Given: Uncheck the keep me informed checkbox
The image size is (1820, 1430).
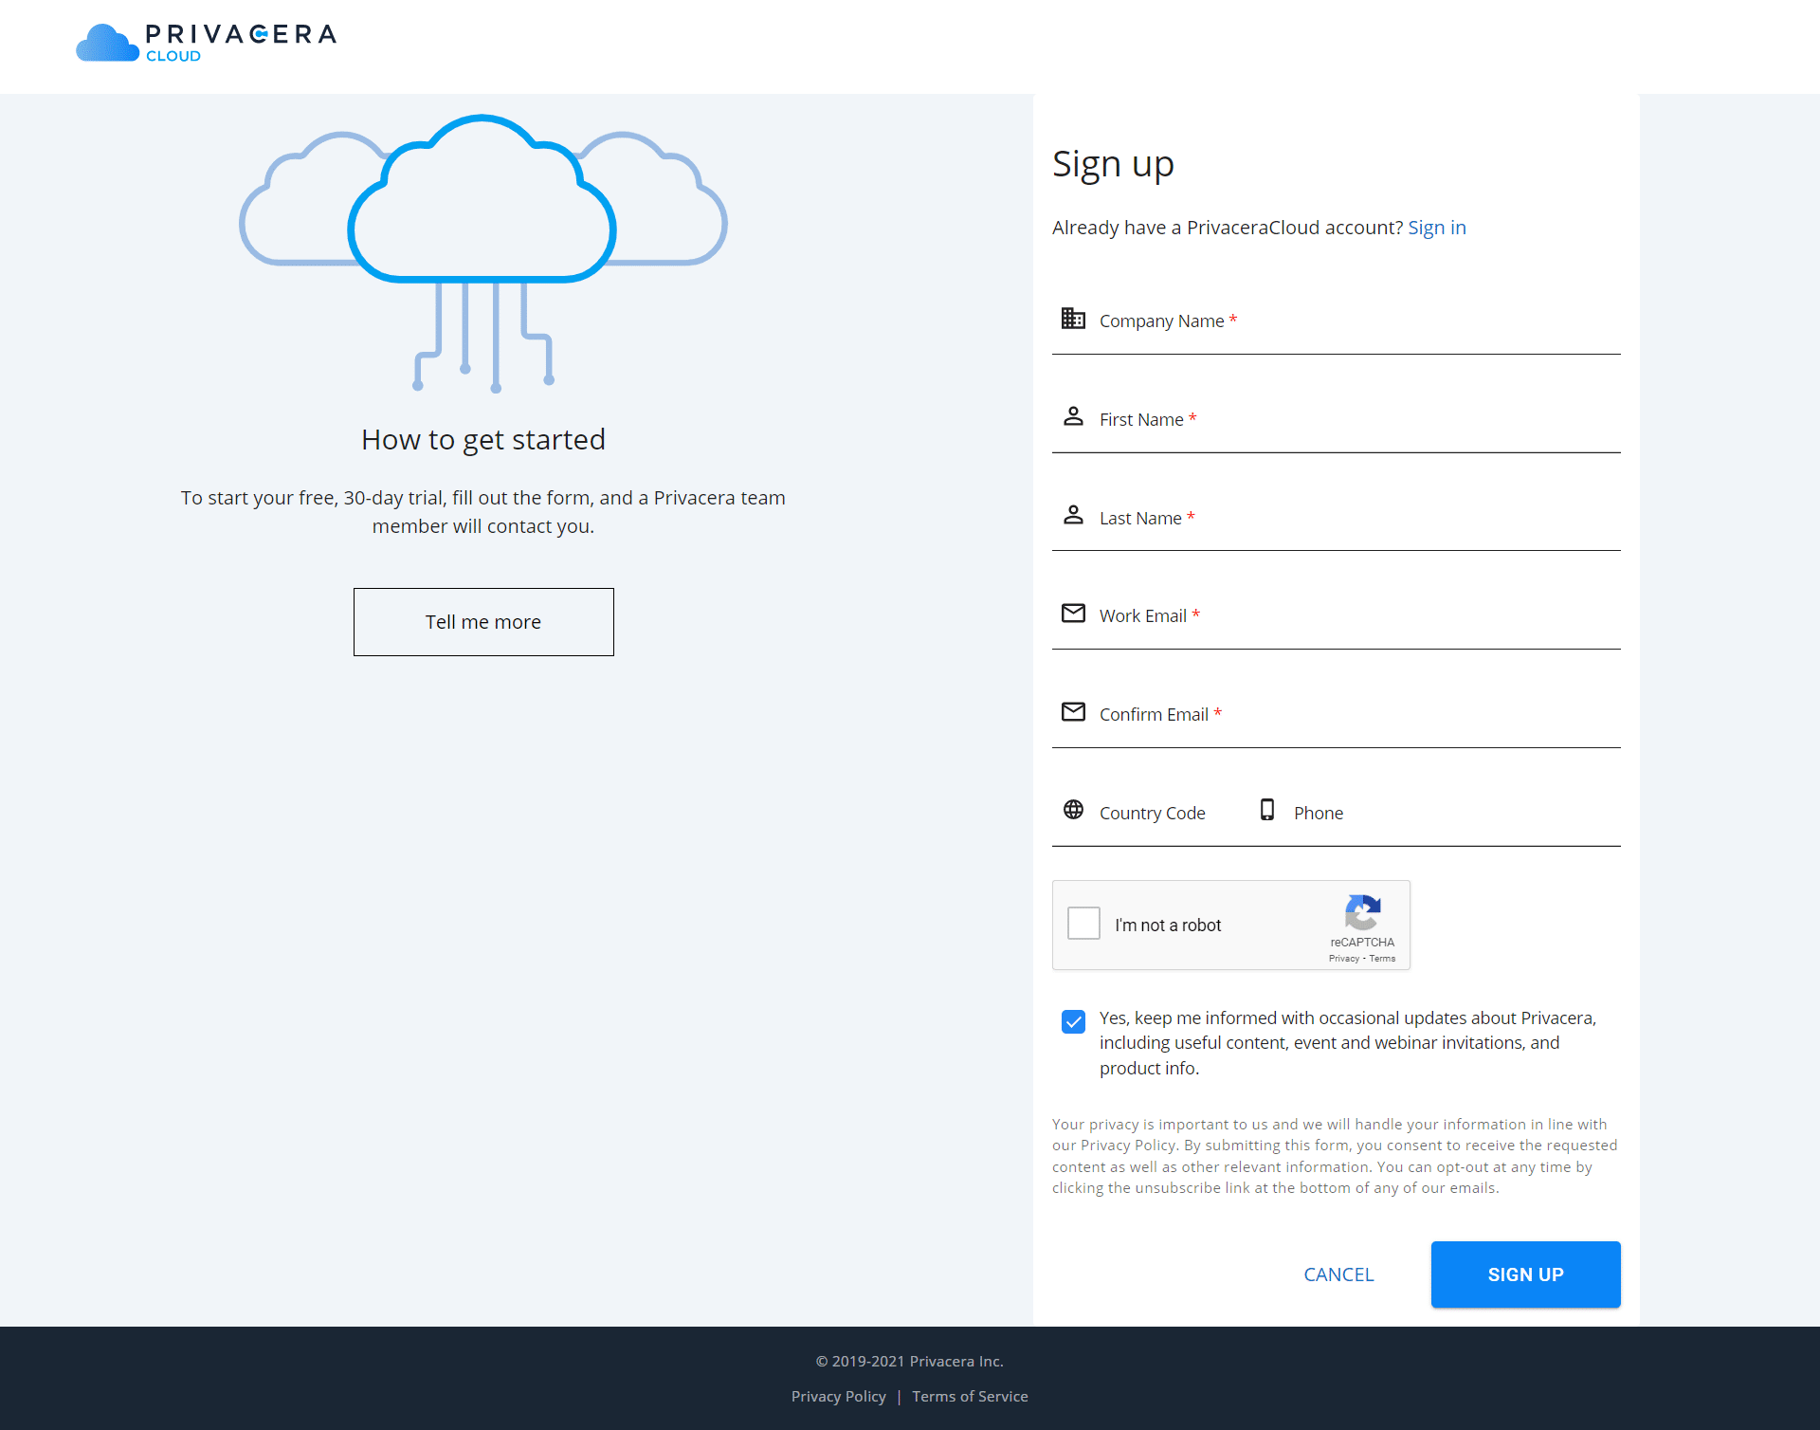Looking at the screenshot, I should [x=1073, y=1021].
